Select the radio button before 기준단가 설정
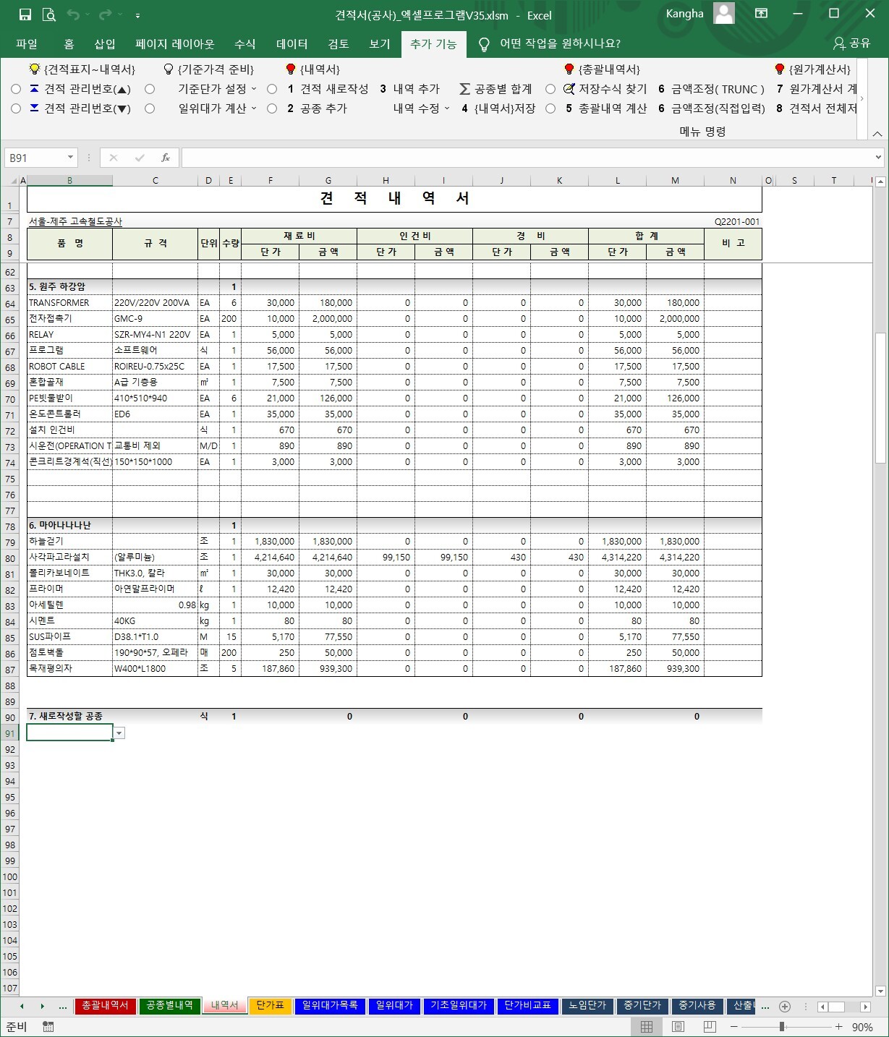Viewport: 889px width, 1037px height. click(x=150, y=89)
